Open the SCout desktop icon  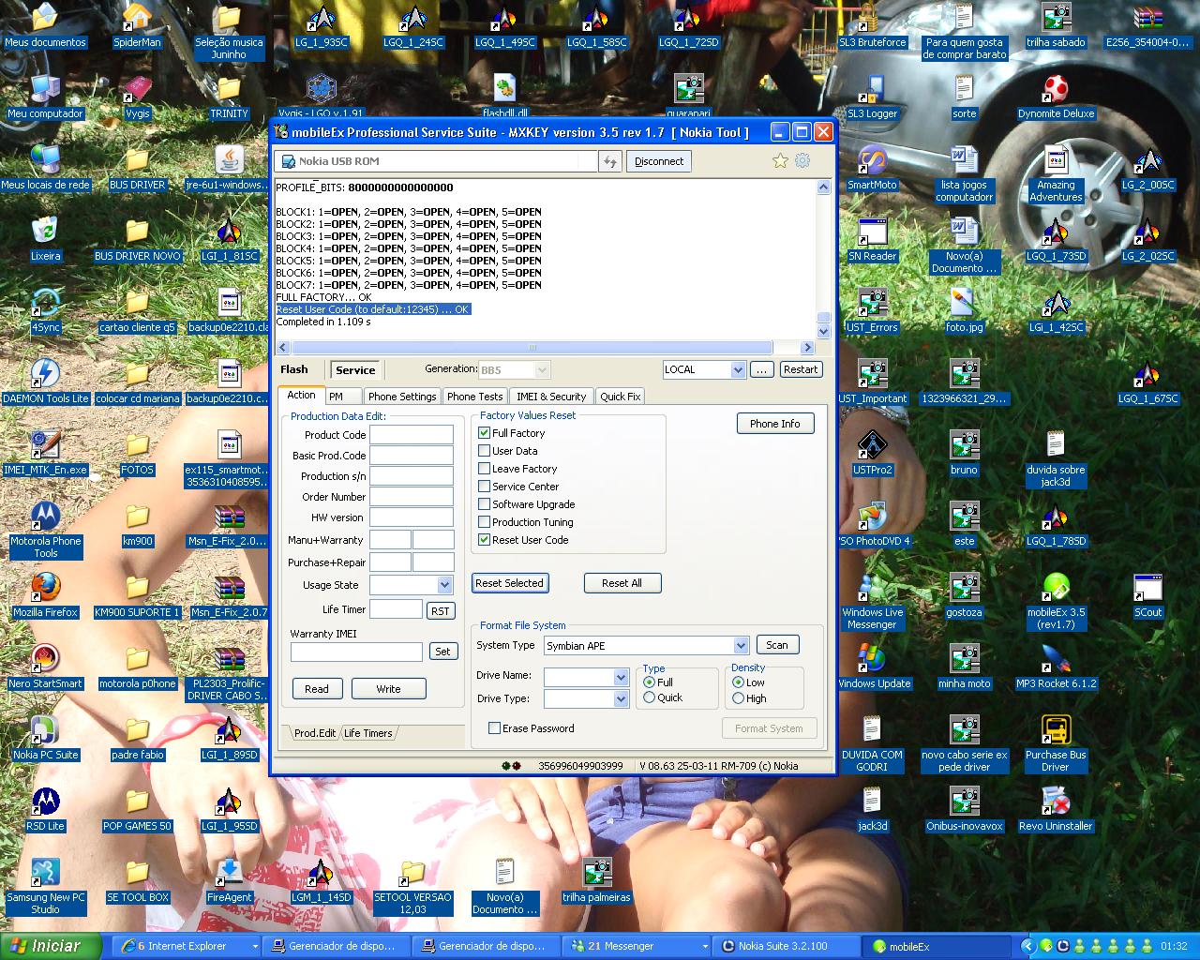1147,595
